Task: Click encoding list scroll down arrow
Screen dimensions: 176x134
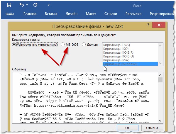Action: [160, 63]
